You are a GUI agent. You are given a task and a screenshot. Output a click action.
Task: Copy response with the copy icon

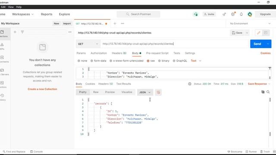(x=263, y=92)
